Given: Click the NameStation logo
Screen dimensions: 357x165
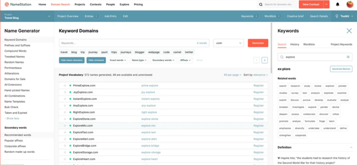Looking at the screenshot, I should pos(18,4).
